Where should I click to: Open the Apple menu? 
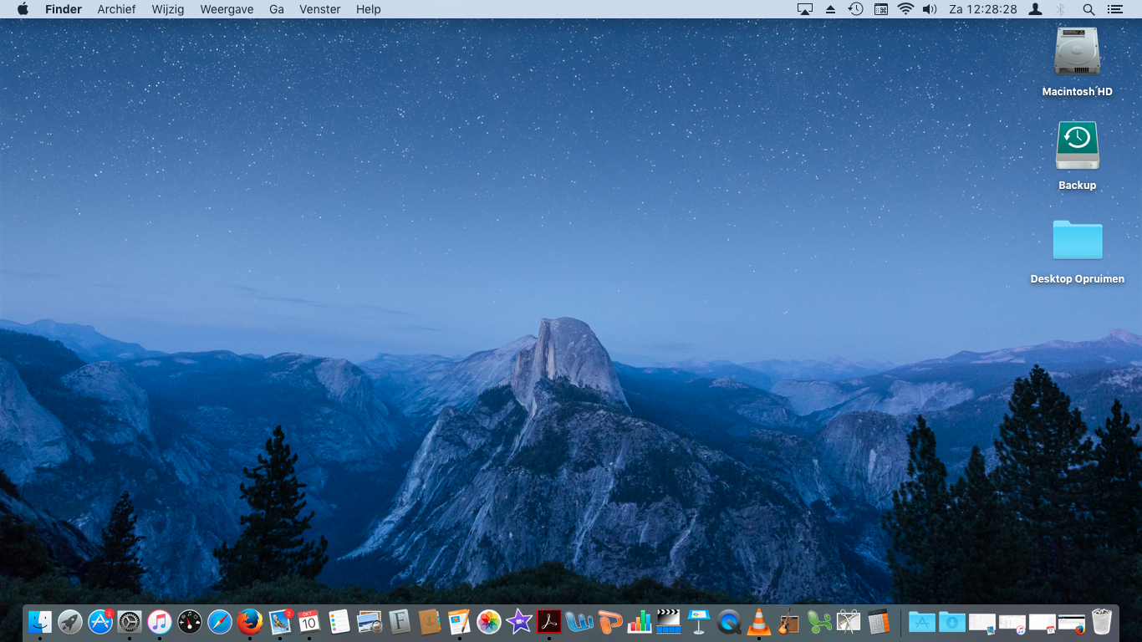click(23, 9)
